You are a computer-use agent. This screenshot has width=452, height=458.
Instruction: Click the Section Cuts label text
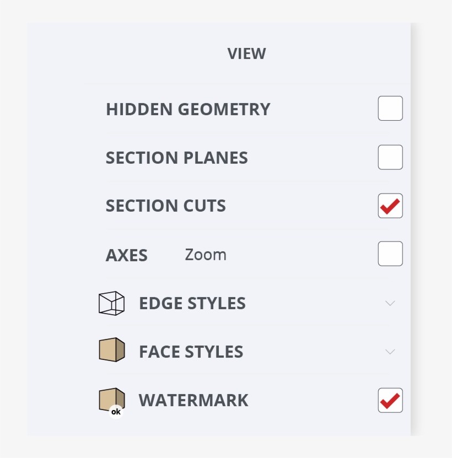click(166, 206)
